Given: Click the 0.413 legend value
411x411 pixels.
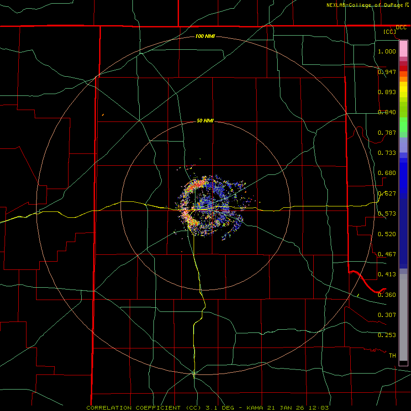Looking at the screenshot, I should 387,274.
